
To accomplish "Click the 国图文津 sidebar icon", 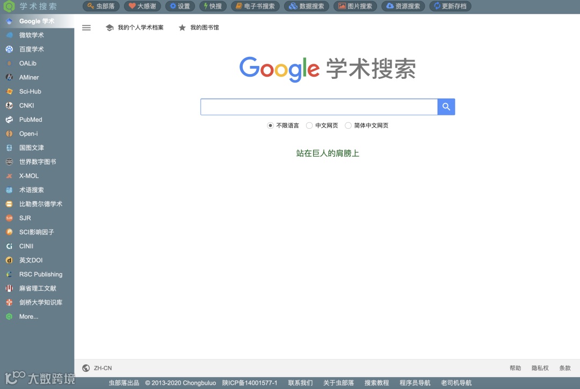I will pyautogui.click(x=9, y=148).
